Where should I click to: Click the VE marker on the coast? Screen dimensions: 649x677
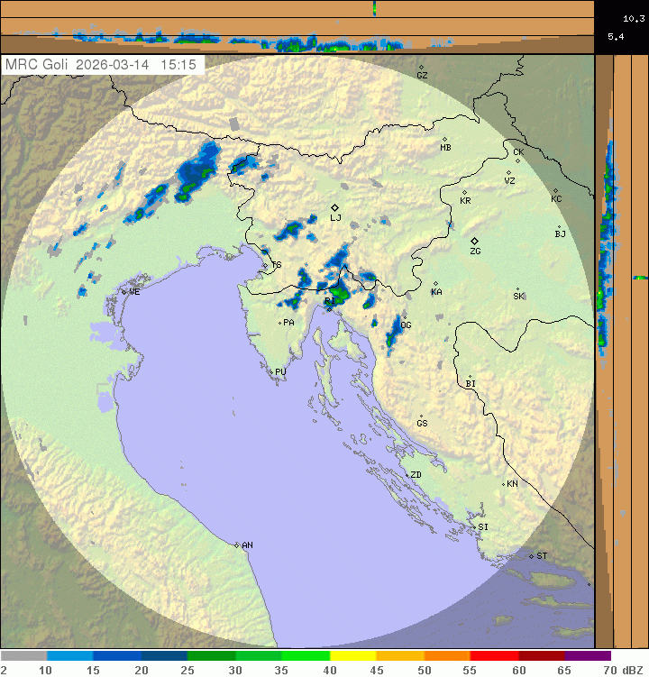124,291
